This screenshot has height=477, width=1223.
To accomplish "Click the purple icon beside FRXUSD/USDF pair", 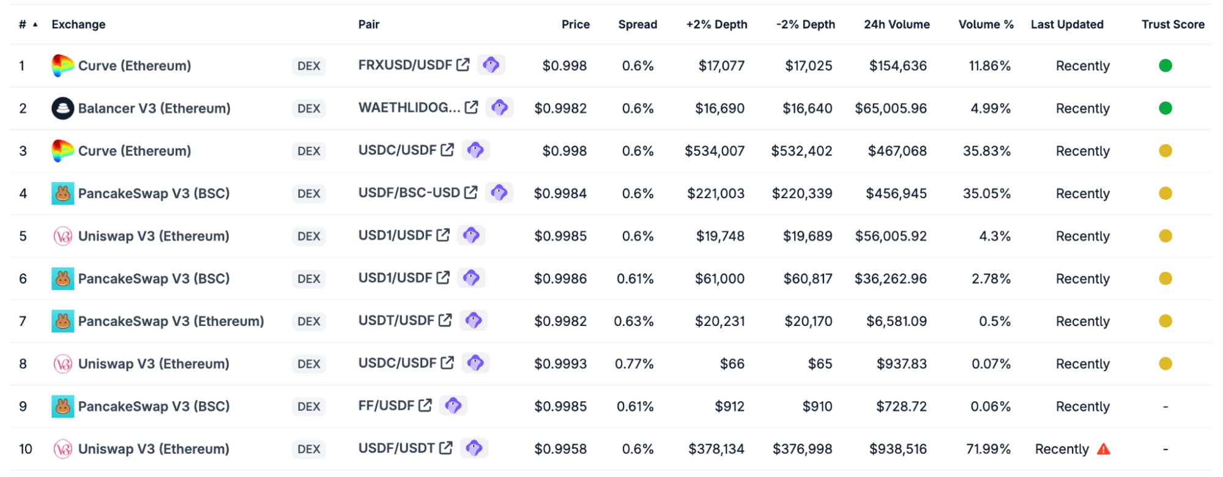I will point(491,65).
